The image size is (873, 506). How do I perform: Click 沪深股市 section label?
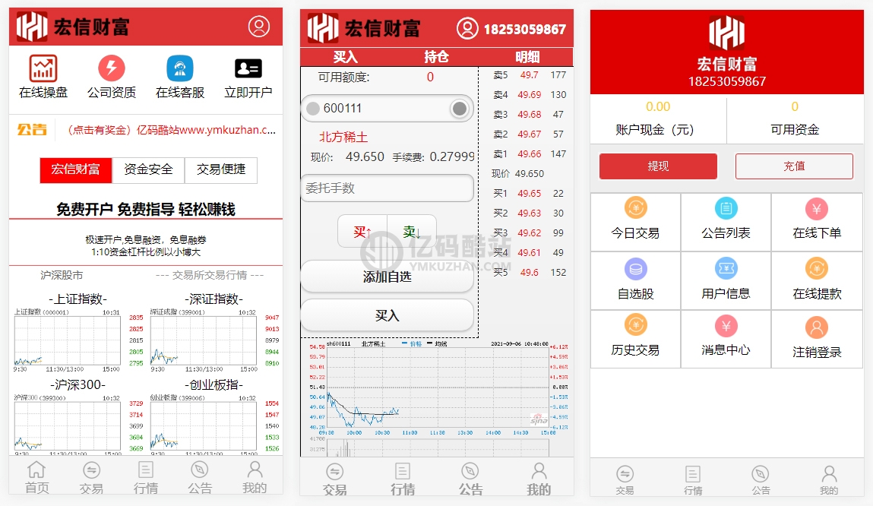click(62, 275)
